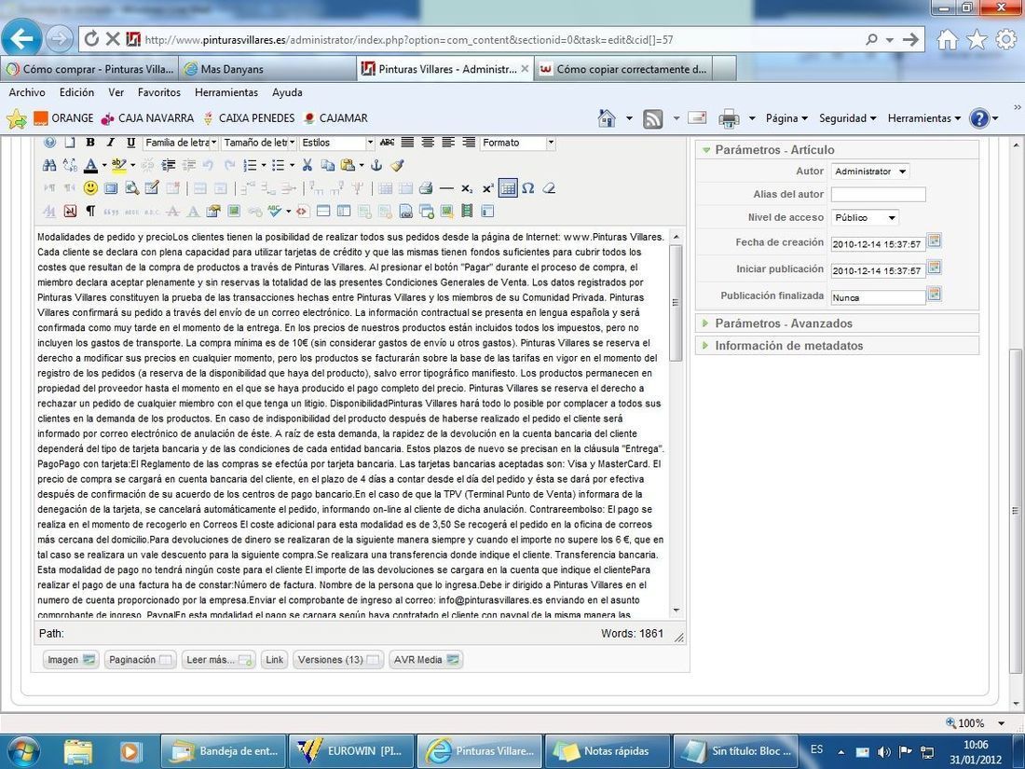This screenshot has height=769, width=1025.
Task: Click the New Document icon in editor
Action: click(x=70, y=143)
